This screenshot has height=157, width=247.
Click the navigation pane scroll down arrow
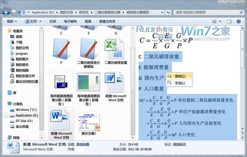click(x=42, y=138)
